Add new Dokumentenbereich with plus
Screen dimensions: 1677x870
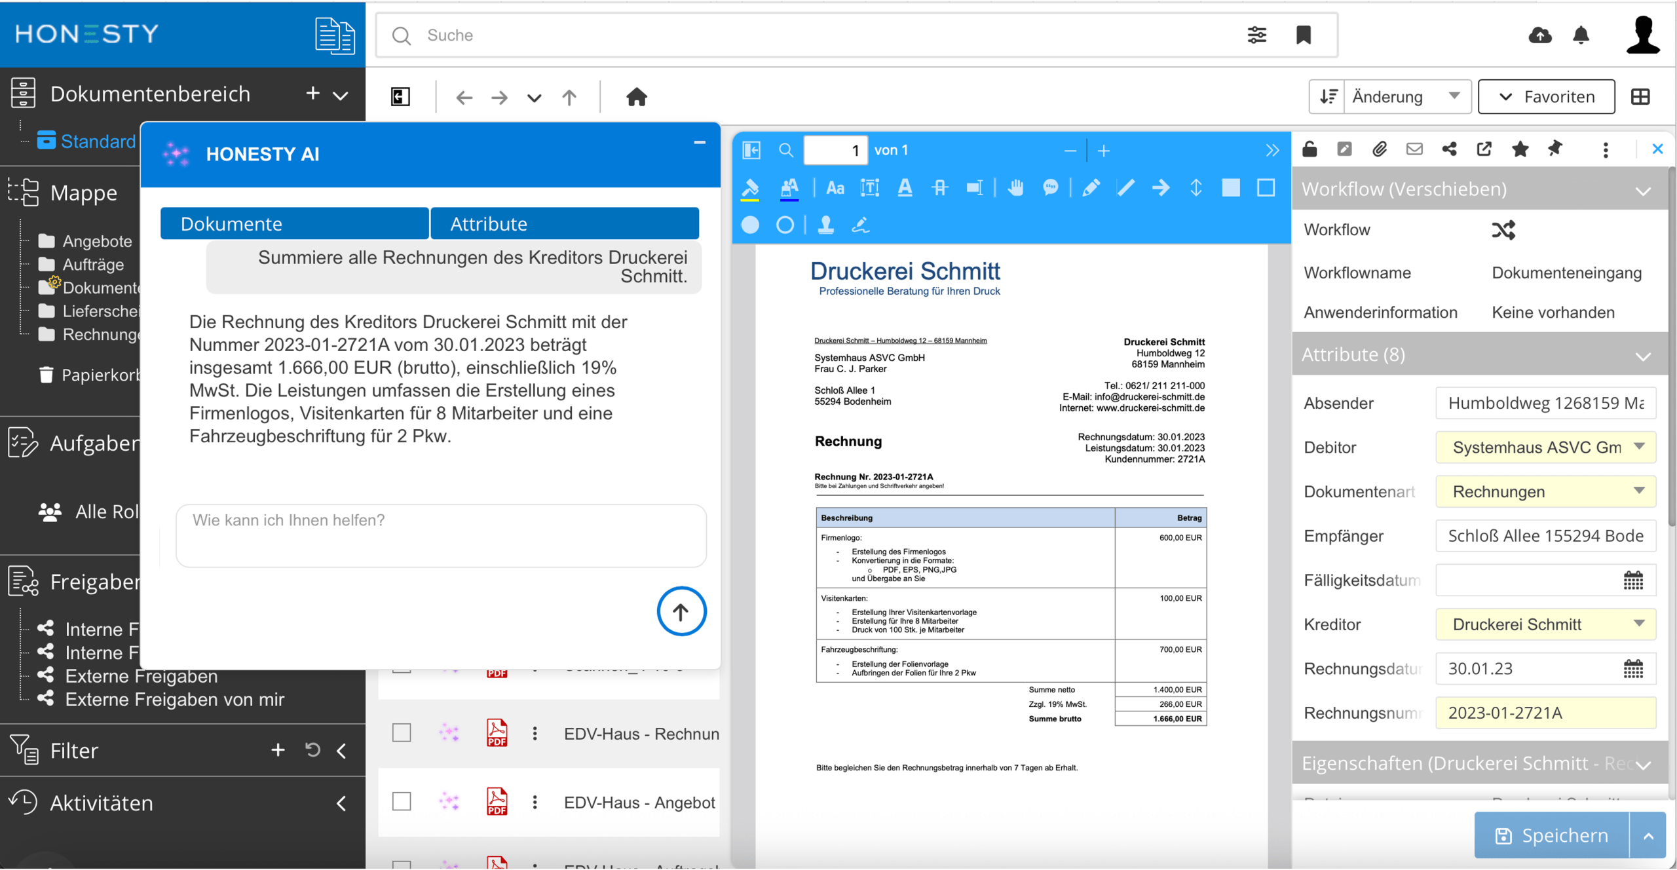tap(312, 94)
